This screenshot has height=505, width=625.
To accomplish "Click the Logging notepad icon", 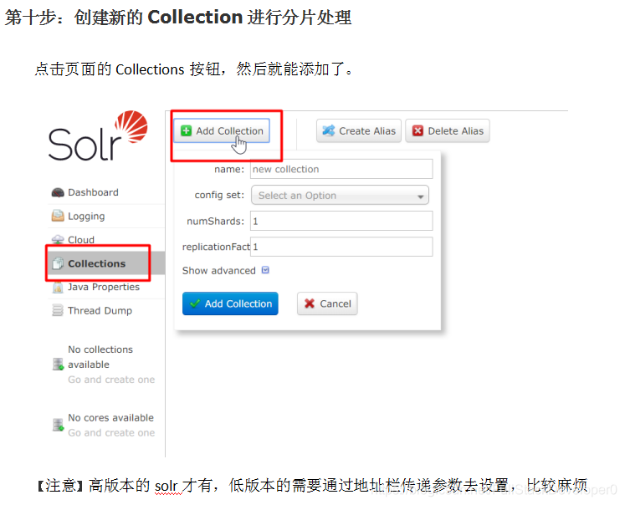I will pyautogui.click(x=58, y=216).
